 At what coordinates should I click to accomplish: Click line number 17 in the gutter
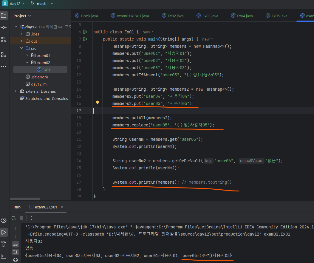point(79,111)
